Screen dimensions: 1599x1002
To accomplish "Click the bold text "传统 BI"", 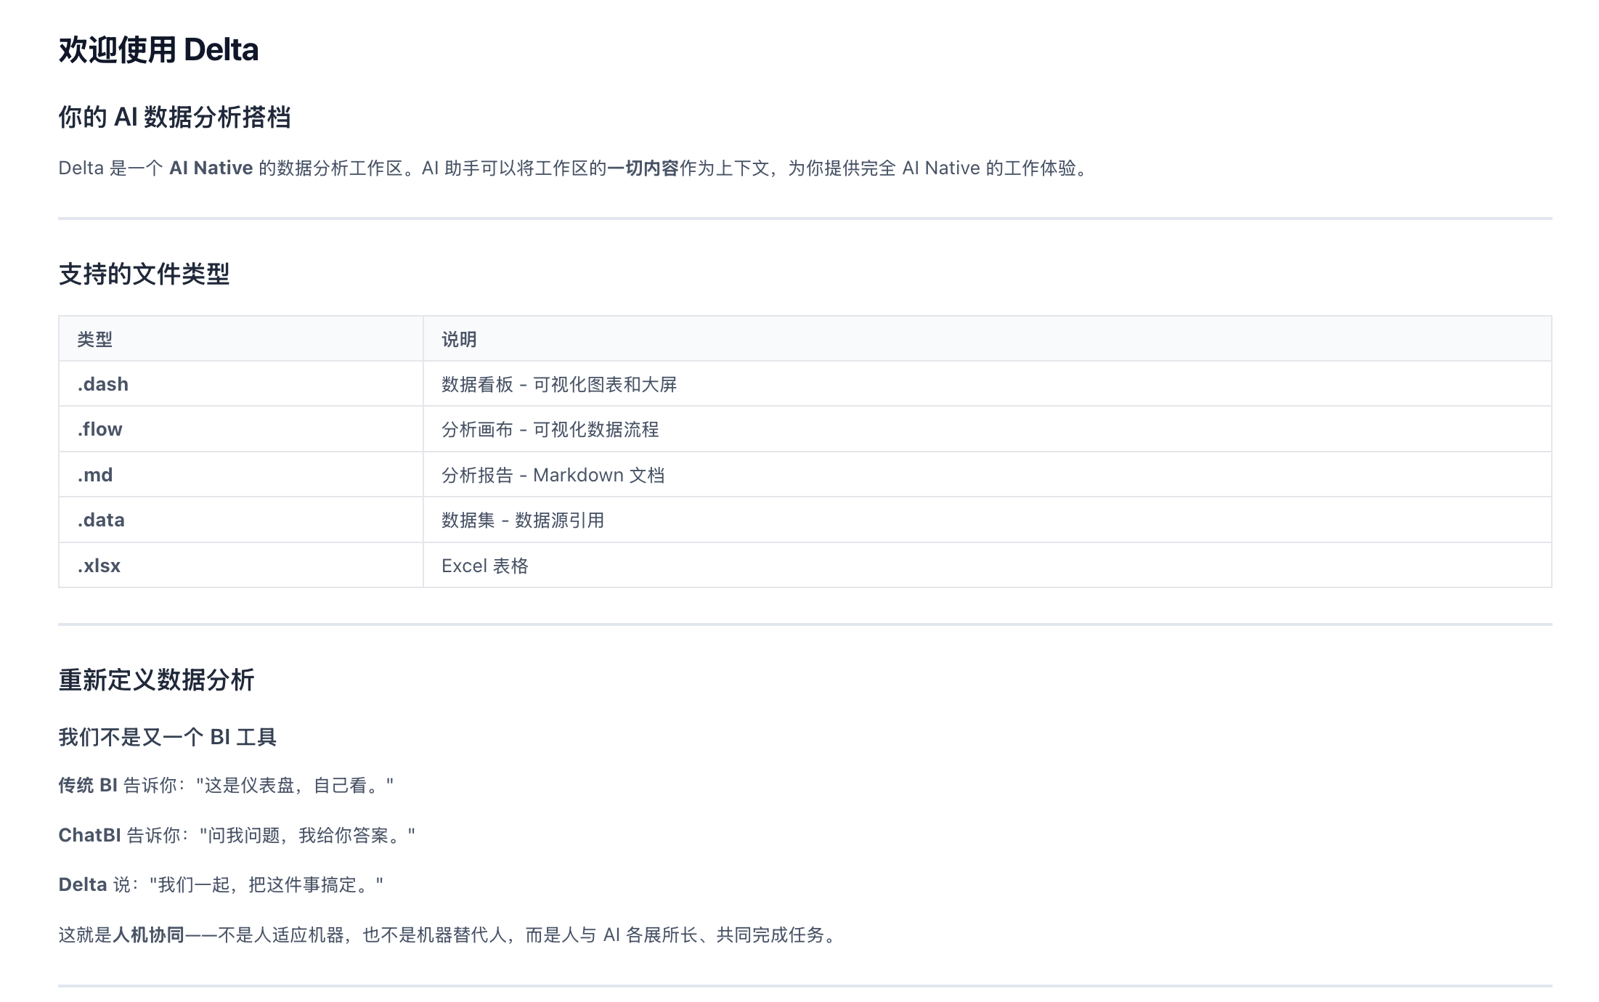I will pos(88,786).
